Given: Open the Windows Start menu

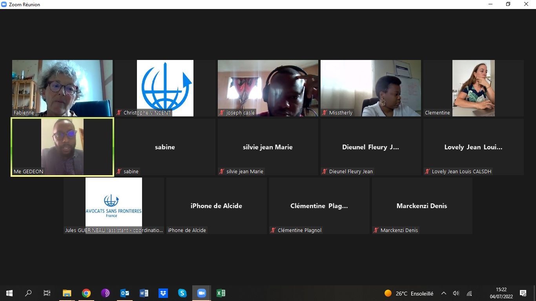Looking at the screenshot, I should (9, 293).
